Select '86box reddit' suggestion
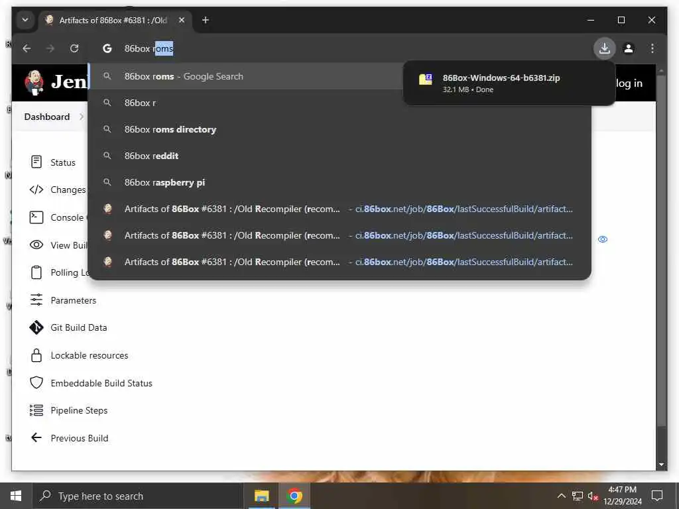The height and width of the screenshot is (509, 679). pos(339,156)
